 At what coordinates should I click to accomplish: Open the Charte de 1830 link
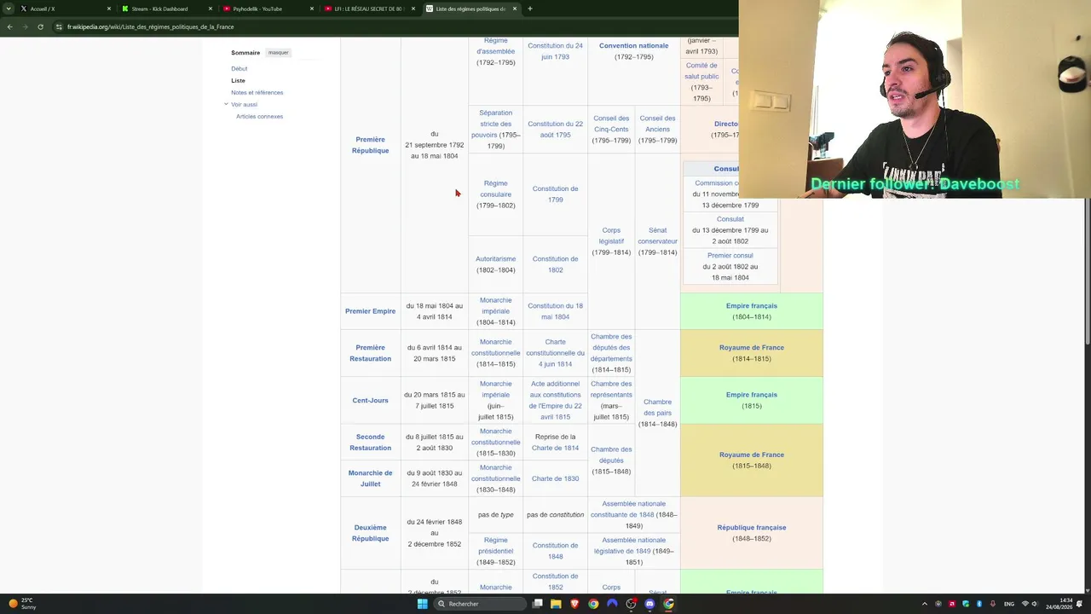(x=555, y=478)
